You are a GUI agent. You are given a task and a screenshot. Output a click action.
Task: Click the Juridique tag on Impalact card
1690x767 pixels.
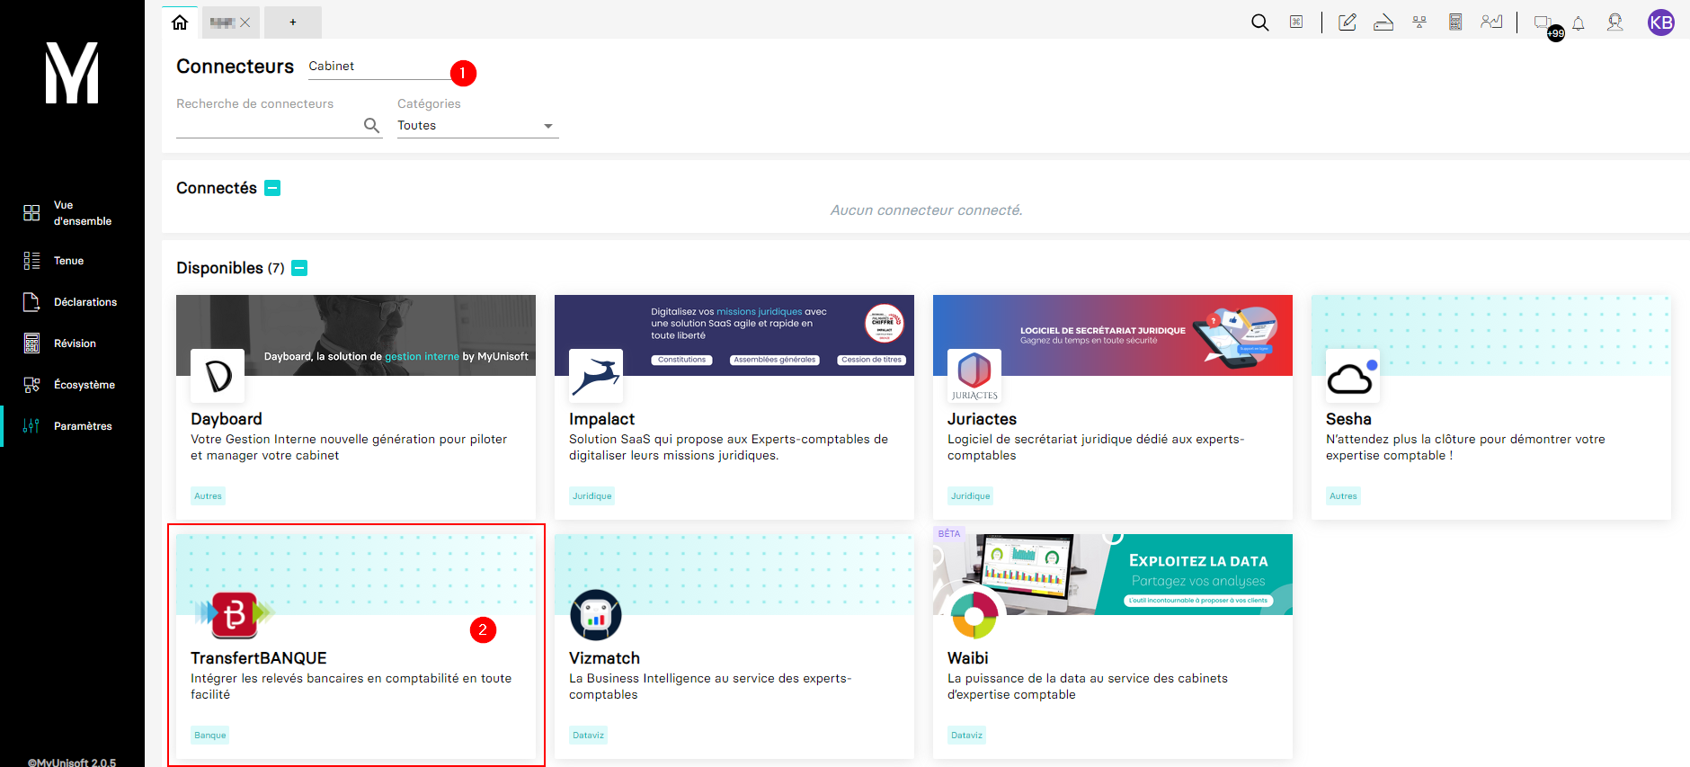tap(592, 495)
